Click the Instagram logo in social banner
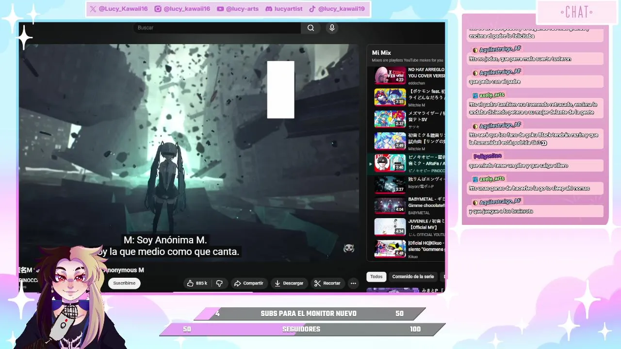Viewport: 621px width, 349px height. (x=158, y=9)
